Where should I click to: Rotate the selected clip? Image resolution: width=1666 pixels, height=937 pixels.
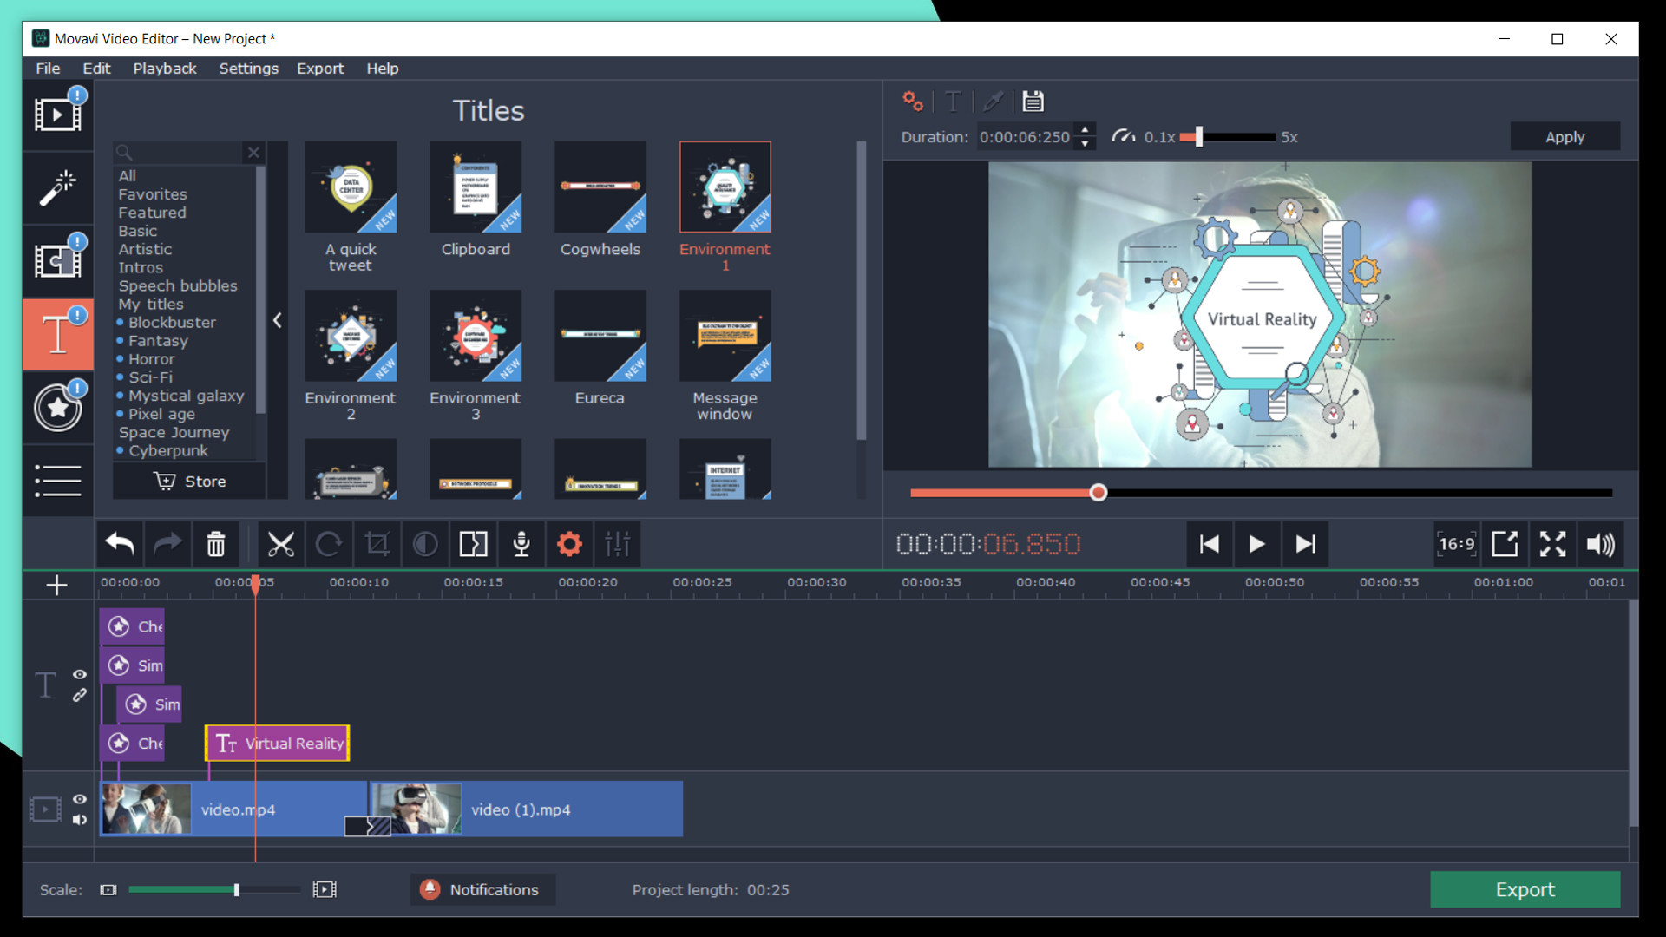[x=330, y=544]
